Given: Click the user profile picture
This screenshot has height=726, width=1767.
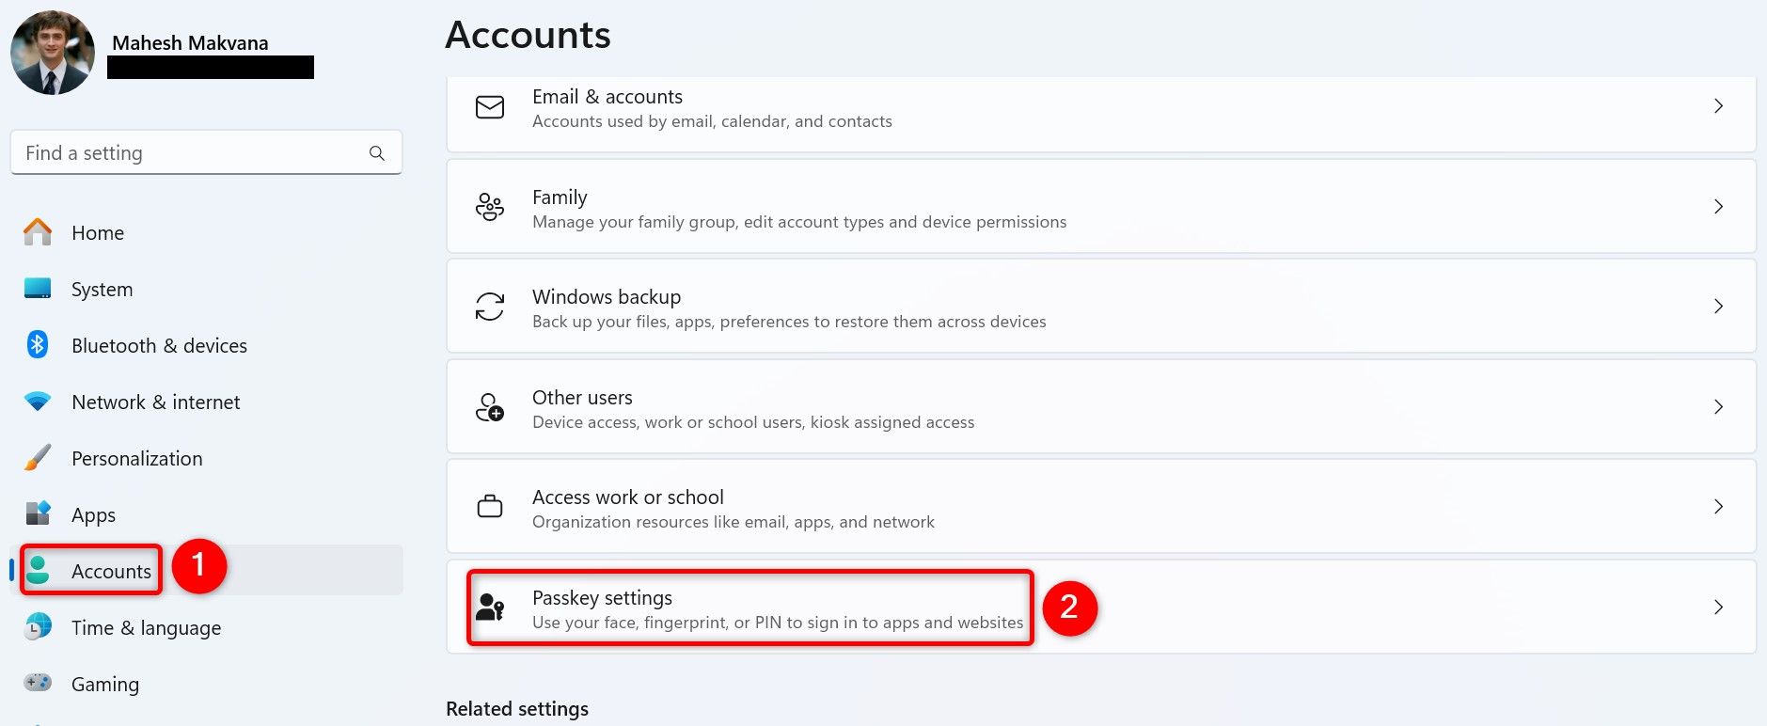Looking at the screenshot, I should [53, 53].
